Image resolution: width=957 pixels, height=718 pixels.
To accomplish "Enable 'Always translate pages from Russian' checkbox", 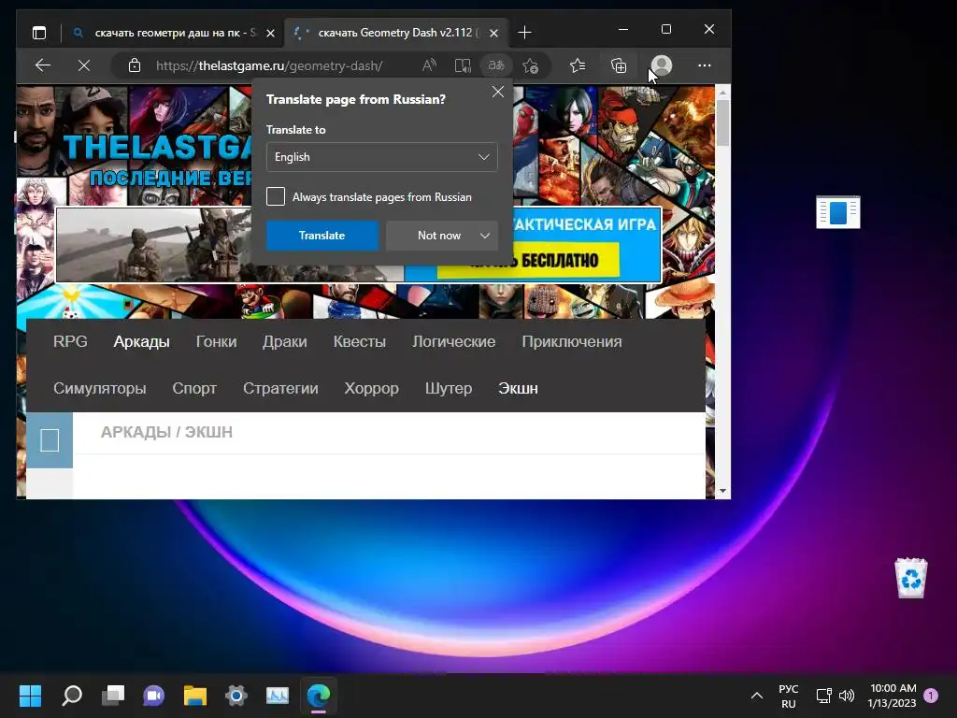I will tap(276, 196).
